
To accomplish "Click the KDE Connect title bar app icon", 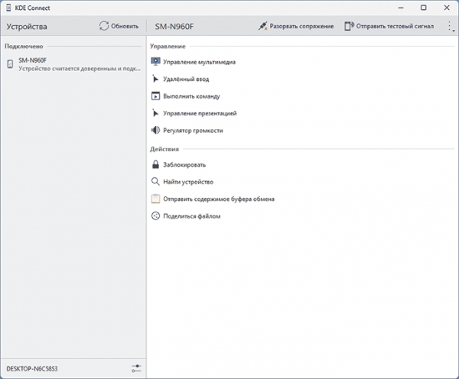I will (8, 8).
